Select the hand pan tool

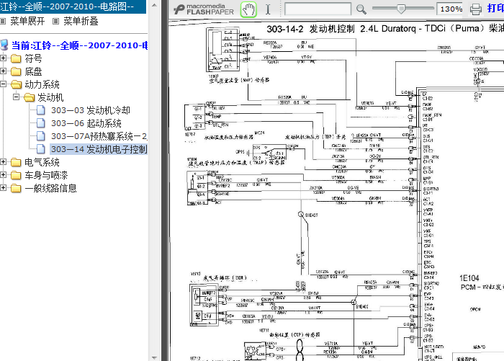[x=248, y=9]
